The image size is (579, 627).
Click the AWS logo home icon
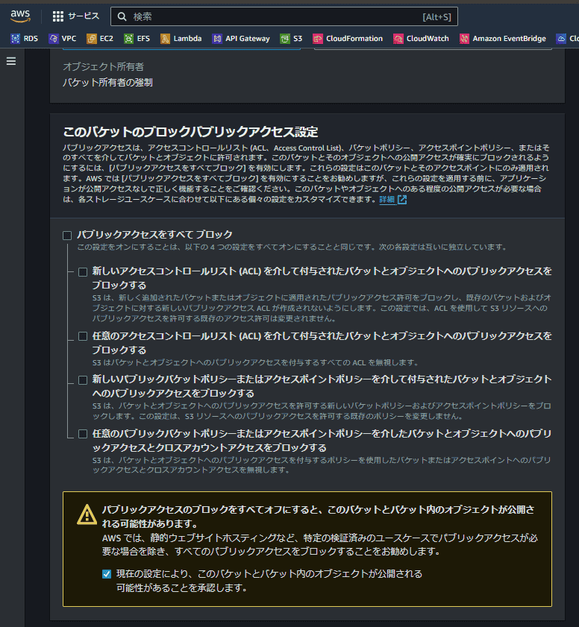tap(20, 16)
